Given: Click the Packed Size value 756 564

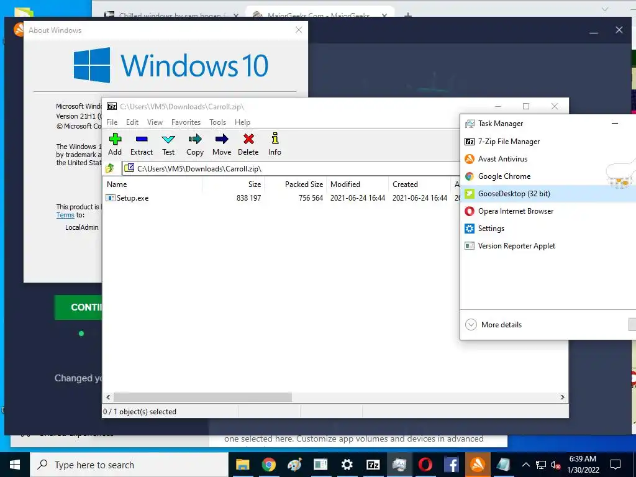Looking at the screenshot, I should pos(311,198).
